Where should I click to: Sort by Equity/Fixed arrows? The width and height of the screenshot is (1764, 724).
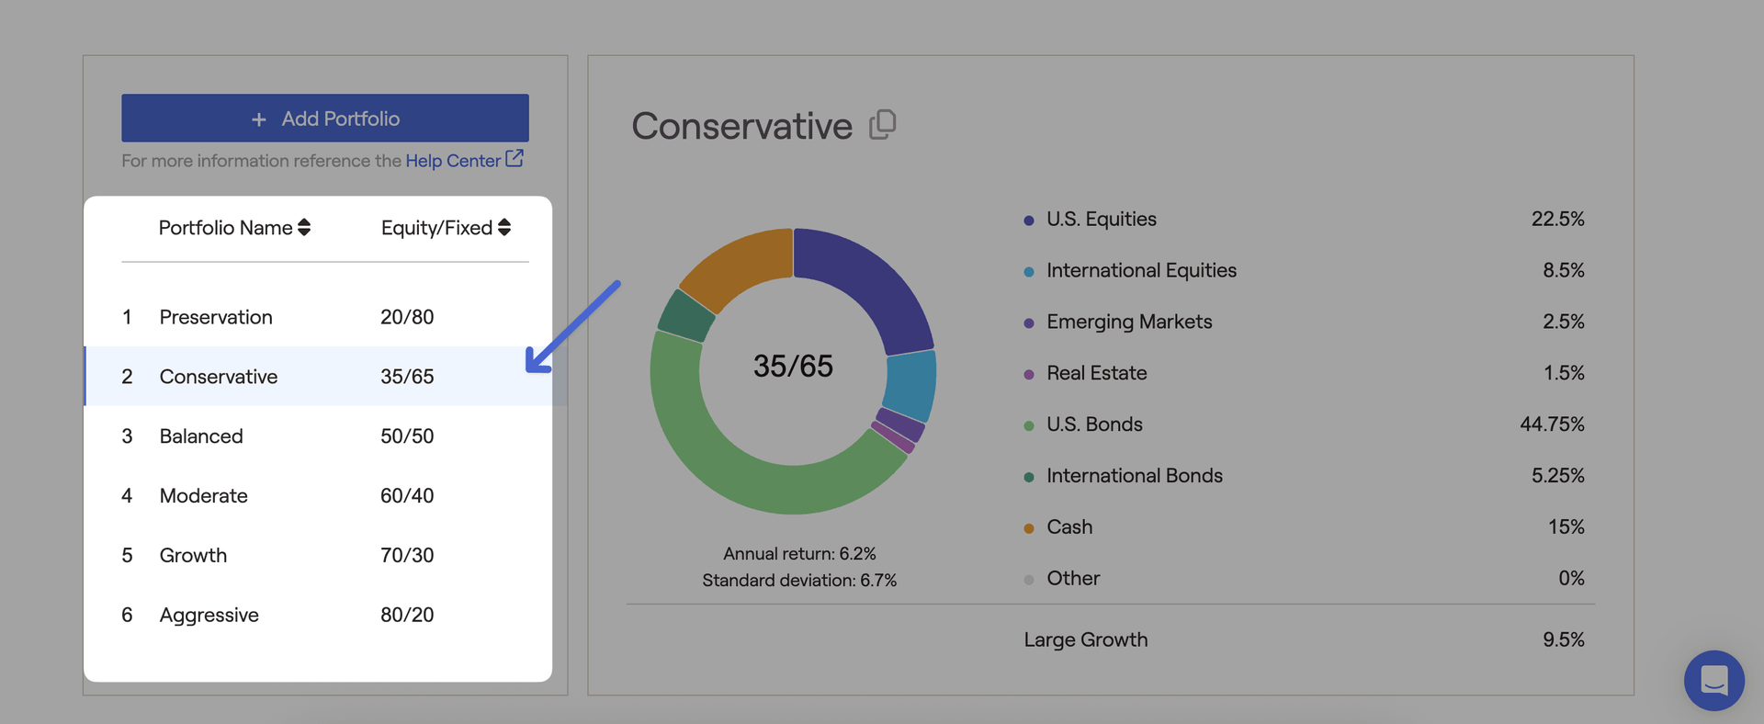click(504, 228)
